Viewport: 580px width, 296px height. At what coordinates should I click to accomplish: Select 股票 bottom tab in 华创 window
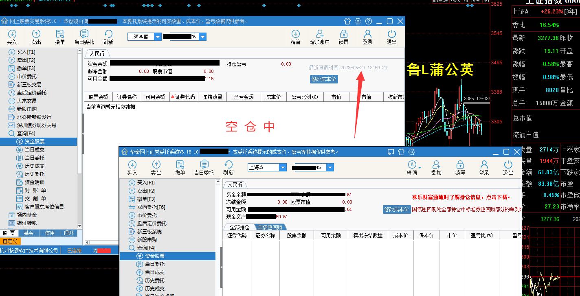[9, 233]
